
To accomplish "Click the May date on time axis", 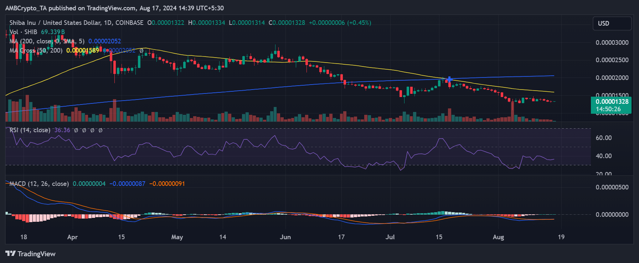I will click(x=177, y=237).
